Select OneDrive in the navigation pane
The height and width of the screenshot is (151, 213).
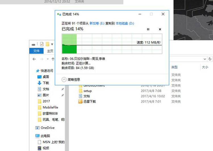tap(47, 128)
